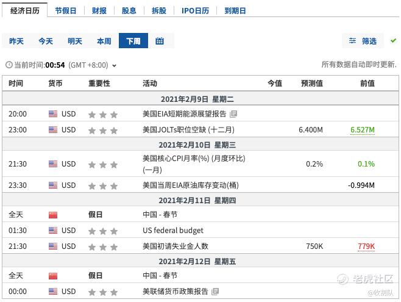
Task: Click the filter sliders icon
Action: tap(352, 41)
